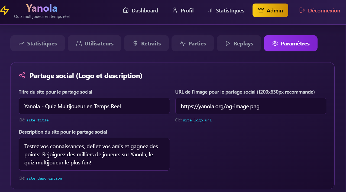
Task: Click the share icon beside Partage social
Action: coord(22,76)
